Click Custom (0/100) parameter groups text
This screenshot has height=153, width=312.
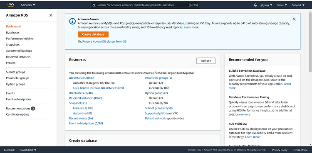click(x=159, y=88)
